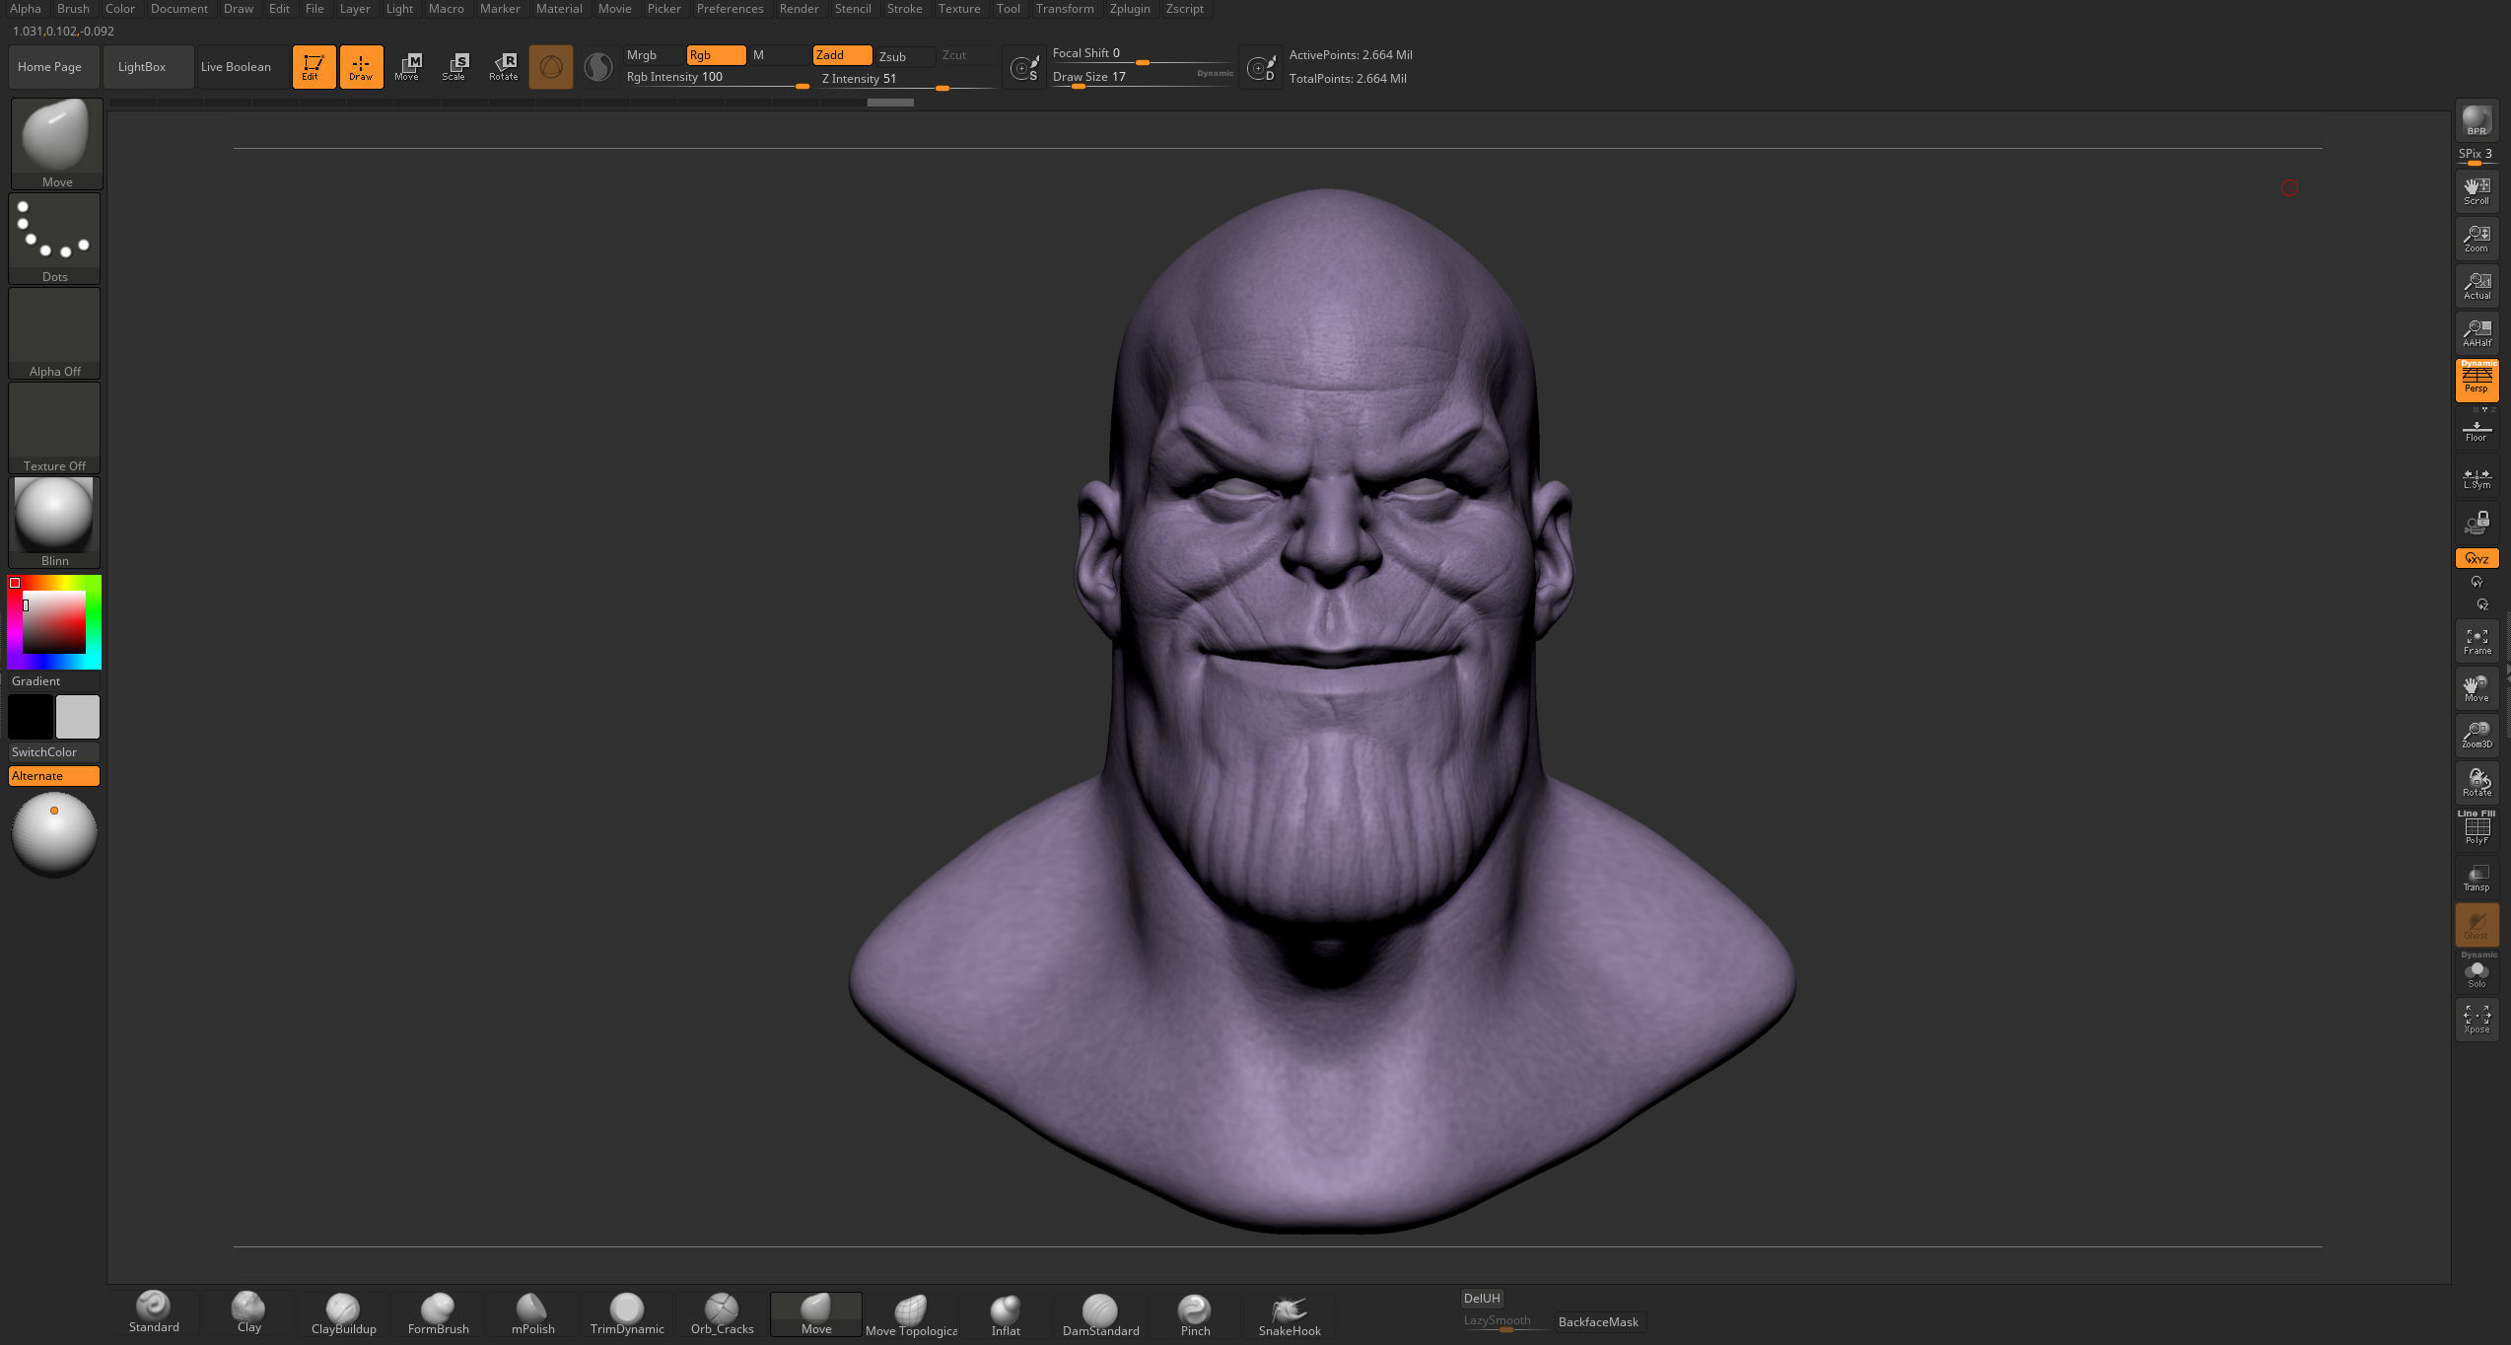Viewport: 2511px width, 1345px height.
Task: Activate the Scale gizmo mode
Action: (454, 67)
